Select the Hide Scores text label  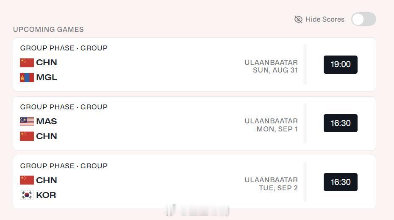click(x=325, y=19)
